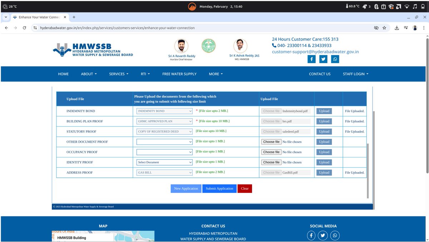Expand the SERVICES menu
The height and width of the screenshot is (242, 429).
(x=119, y=74)
